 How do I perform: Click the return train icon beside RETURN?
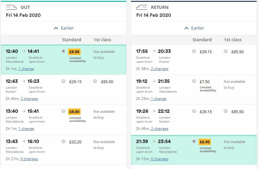pyautogui.click(x=142, y=7)
